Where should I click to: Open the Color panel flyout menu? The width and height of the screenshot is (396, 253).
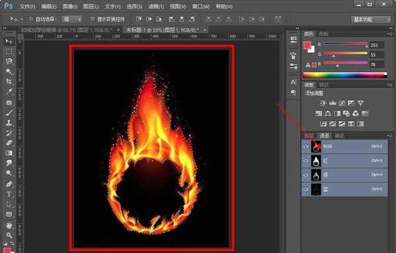pos(389,34)
